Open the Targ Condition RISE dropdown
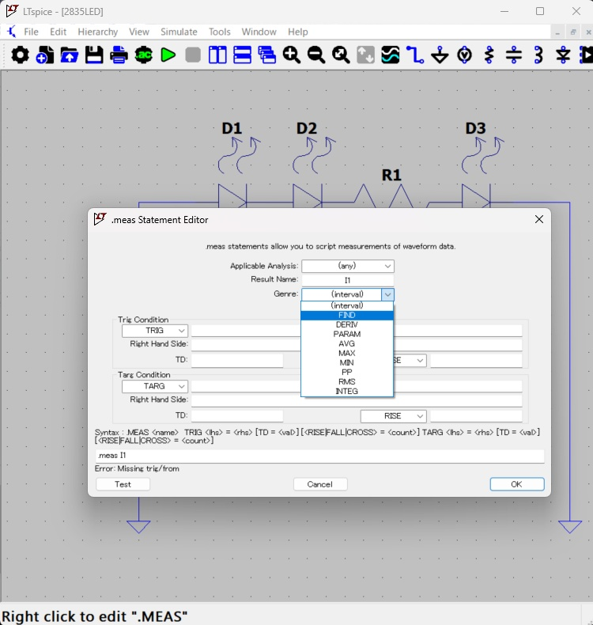Viewport: 593px width, 625px height. [394, 416]
